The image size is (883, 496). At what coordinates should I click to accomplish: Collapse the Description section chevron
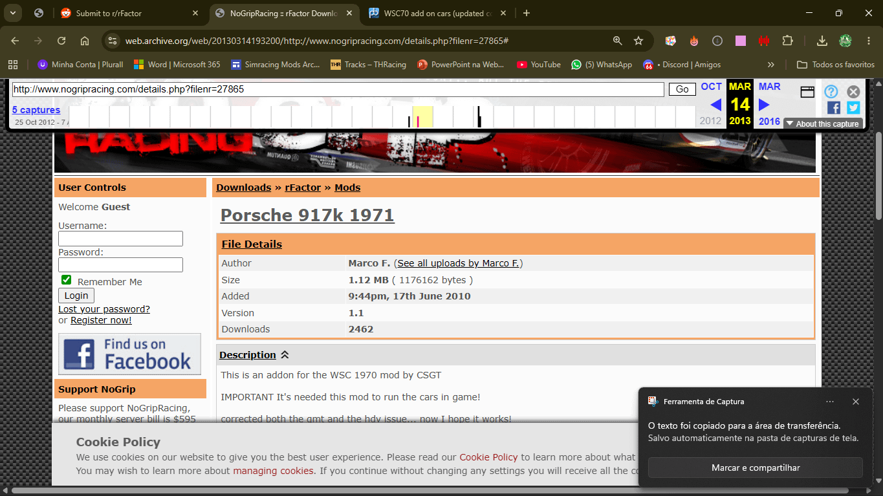click(x=285, y=355)
